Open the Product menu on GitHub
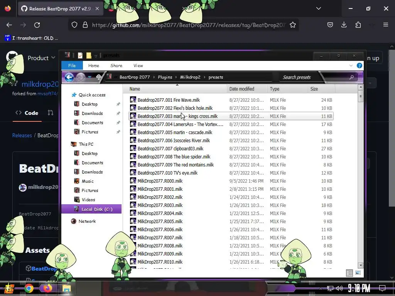Screen dimensions: 395x296 pyautogui.click(x=41, y=58)
